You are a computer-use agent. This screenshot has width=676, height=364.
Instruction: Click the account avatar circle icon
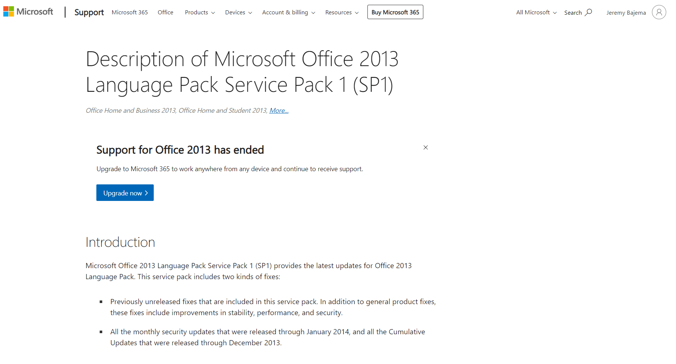point(659,12)
